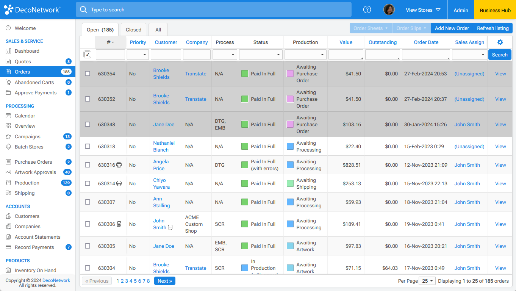Check the checkbox for order 630354
Image resolution: width=516 pixels, height=291 pixels.
[x=88, y=74]
